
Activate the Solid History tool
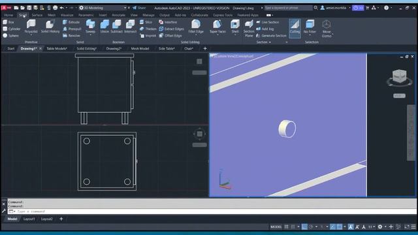(x=50, y=26)
